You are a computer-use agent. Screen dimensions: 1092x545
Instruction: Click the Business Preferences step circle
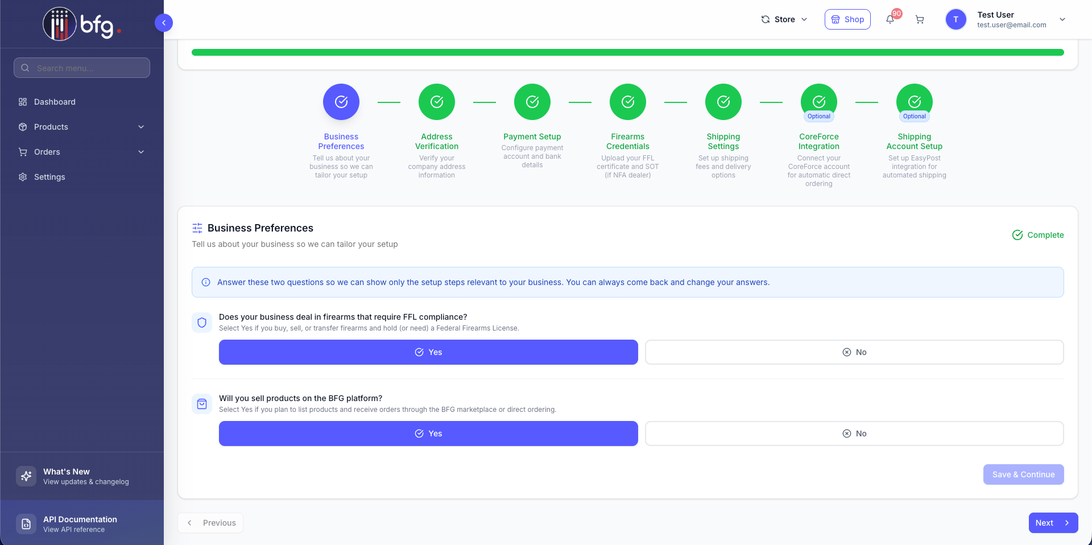pyautogui.click(x=341, y=102)
